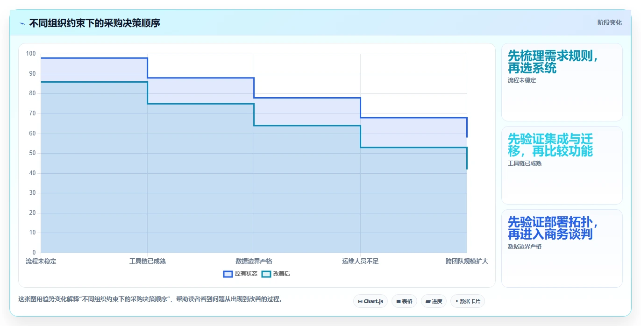The image size is (641, 326).
Task: Click the chart description sentence below the chart
Action: click(150, 299)
